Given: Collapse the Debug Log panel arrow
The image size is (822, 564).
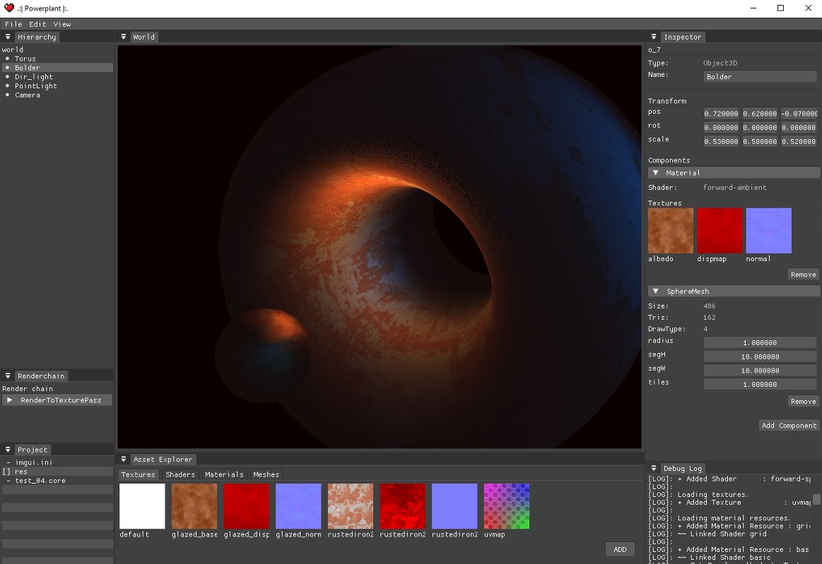Looking at the screenshot, I should 654,468.
